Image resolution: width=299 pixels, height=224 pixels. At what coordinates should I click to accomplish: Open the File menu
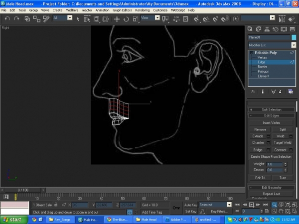point(3,10)
